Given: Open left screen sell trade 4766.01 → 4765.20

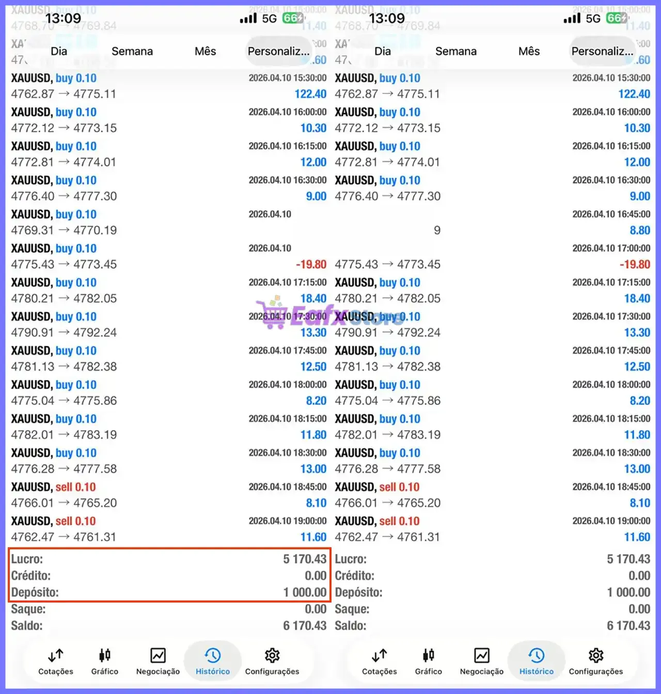Looking at the screenshot, I should tap(64, 503).
